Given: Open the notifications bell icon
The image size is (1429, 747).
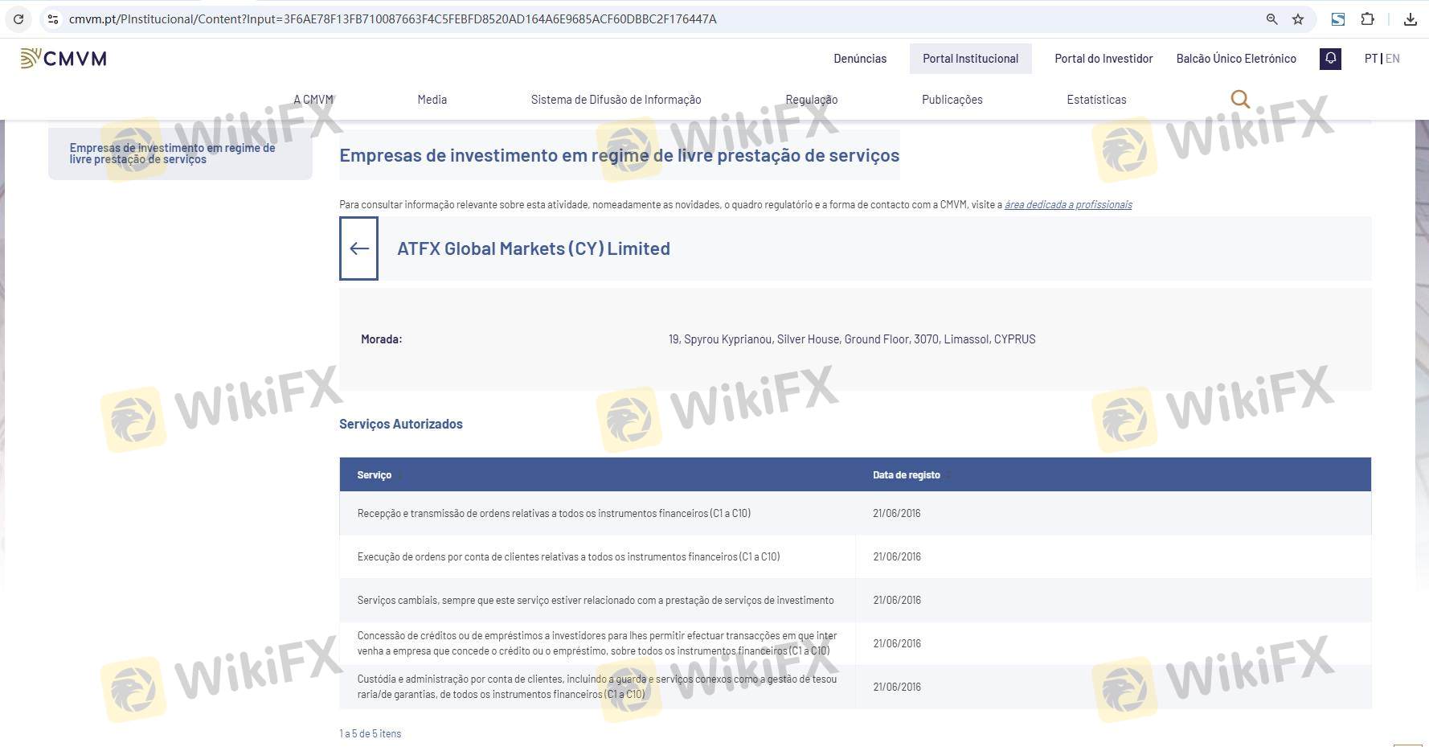Looking at the screenshot, I should point(1330,59).
